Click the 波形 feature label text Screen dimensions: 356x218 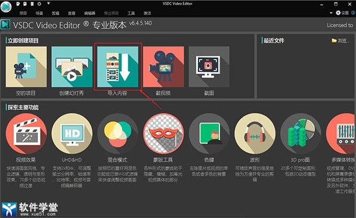point(255,160)
